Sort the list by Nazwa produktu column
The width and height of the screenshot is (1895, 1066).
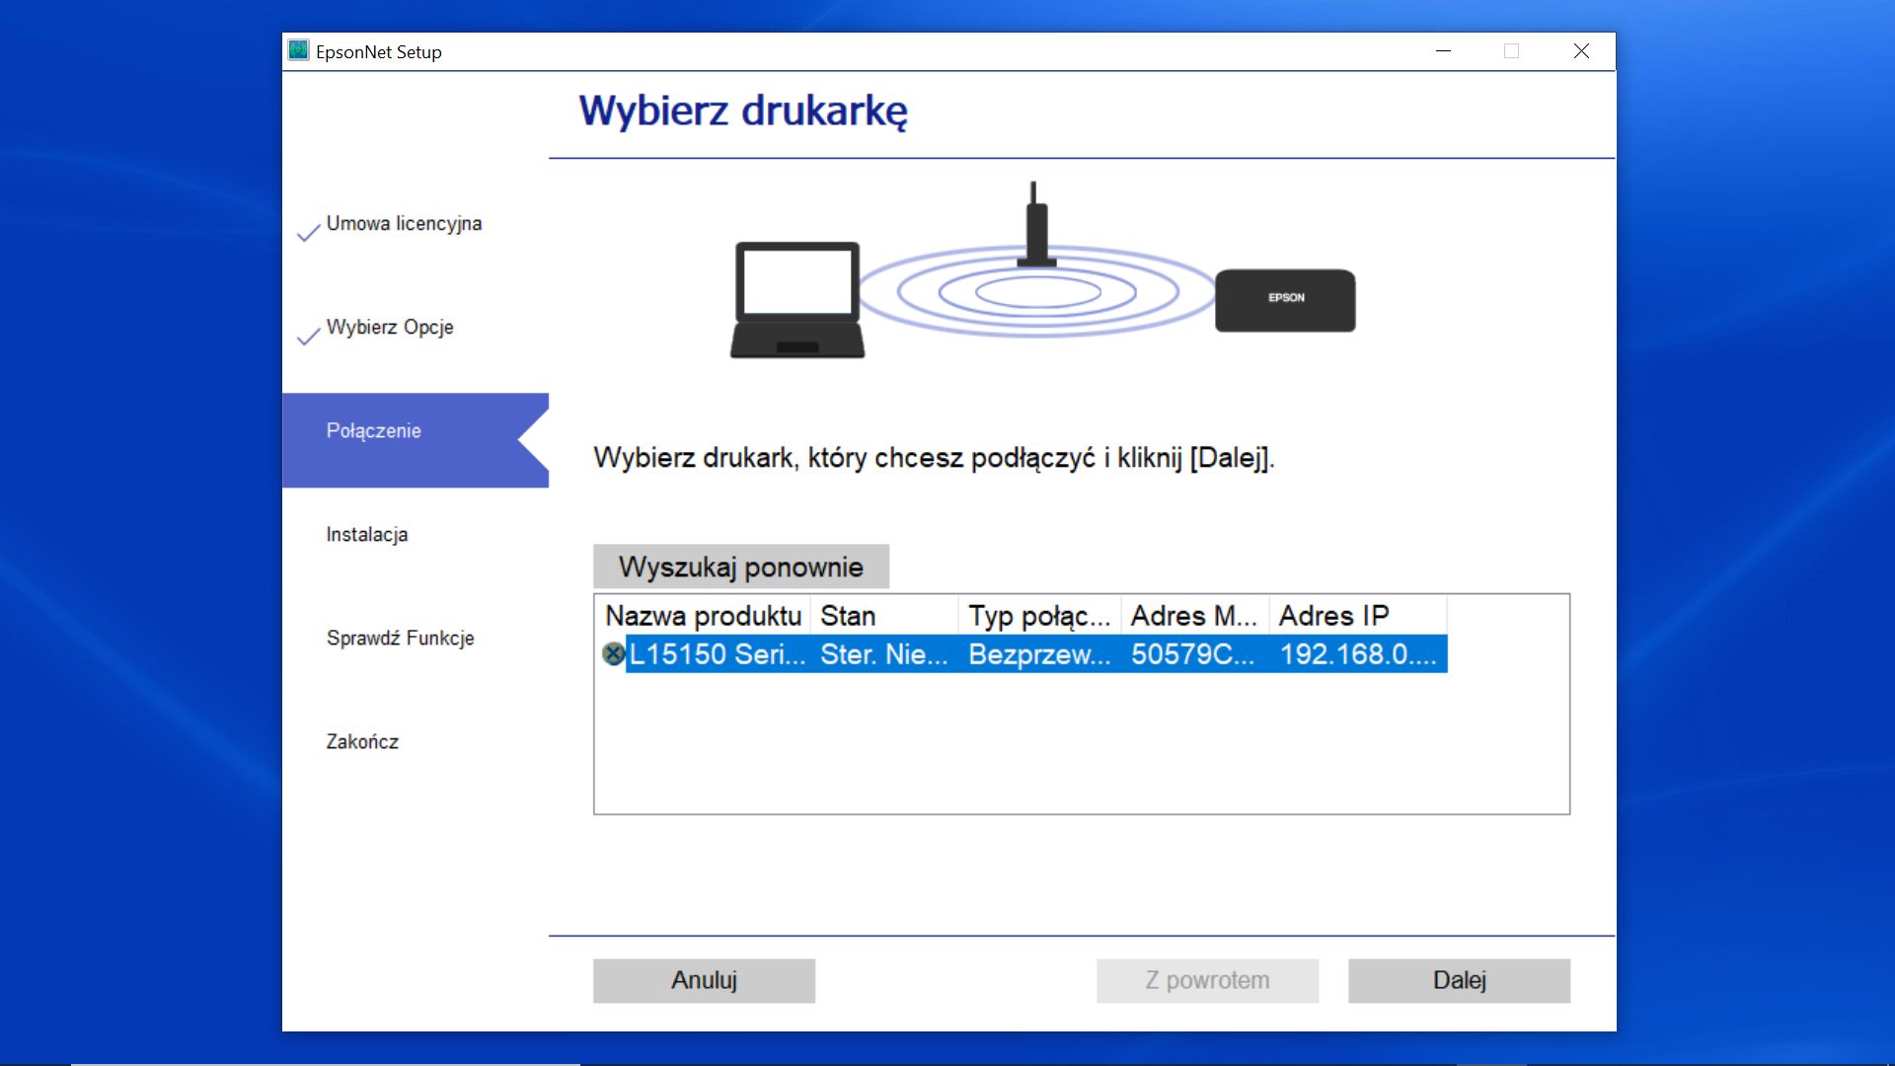click(703, 615)
